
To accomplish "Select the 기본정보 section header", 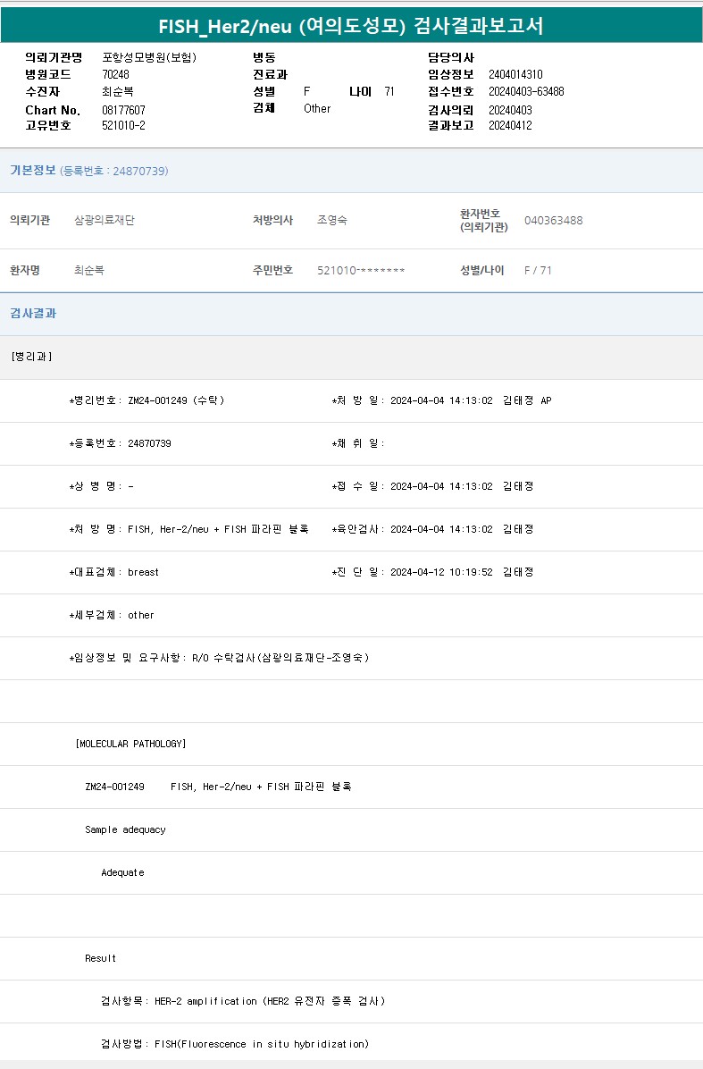I will pyautogui.click(x=33, y=171).
